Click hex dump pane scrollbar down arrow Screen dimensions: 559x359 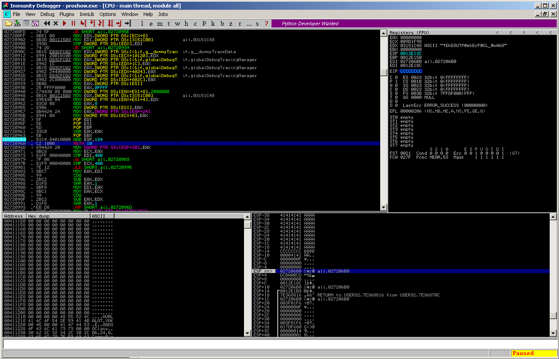[x=248, y=333]
